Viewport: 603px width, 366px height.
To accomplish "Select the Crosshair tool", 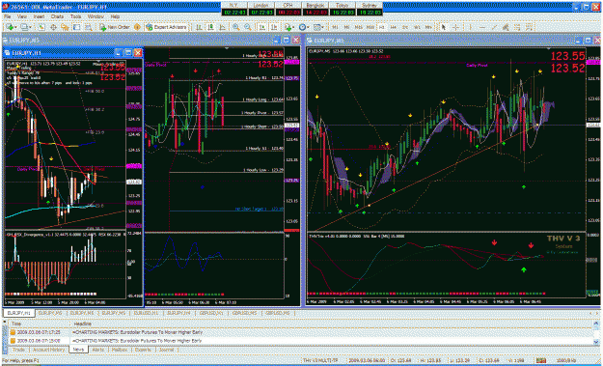I will pyautogui.click(x=455, y=27).
